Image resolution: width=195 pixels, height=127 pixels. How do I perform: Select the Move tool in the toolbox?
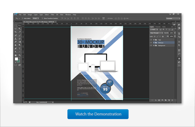pos(19,26)
